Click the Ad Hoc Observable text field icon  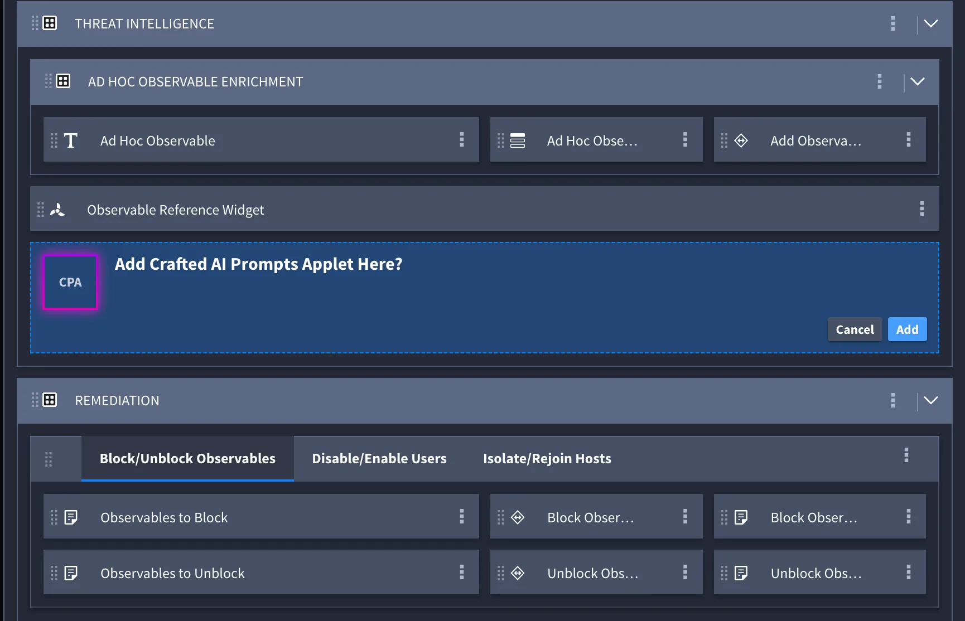coord(71,140)
